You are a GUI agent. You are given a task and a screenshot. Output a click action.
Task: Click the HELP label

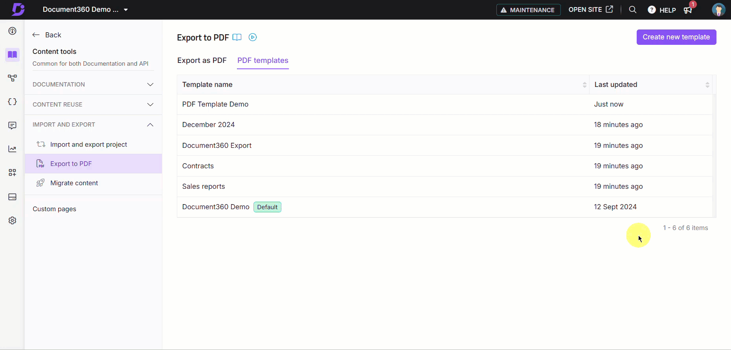pyautogui.click(x=668, y=10)
